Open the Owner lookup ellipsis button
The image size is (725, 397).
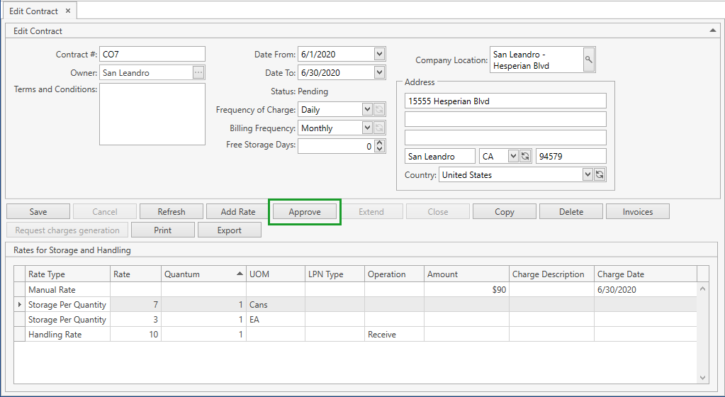[x=198, y=72]
